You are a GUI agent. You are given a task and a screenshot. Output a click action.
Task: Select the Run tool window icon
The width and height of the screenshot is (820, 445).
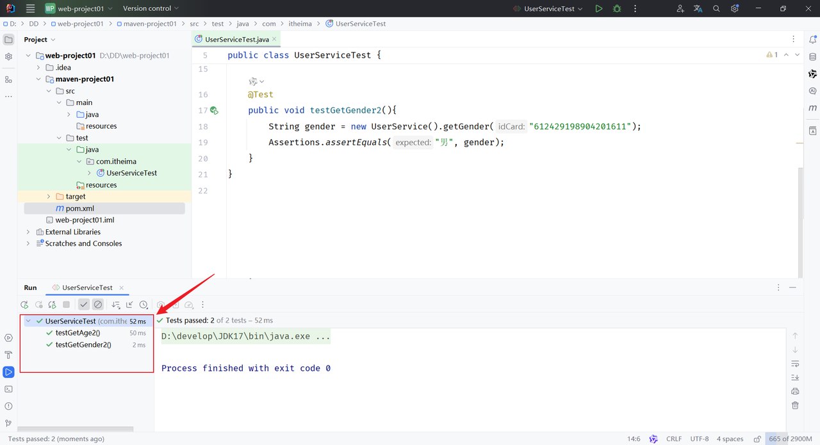[x=8, y=372]
